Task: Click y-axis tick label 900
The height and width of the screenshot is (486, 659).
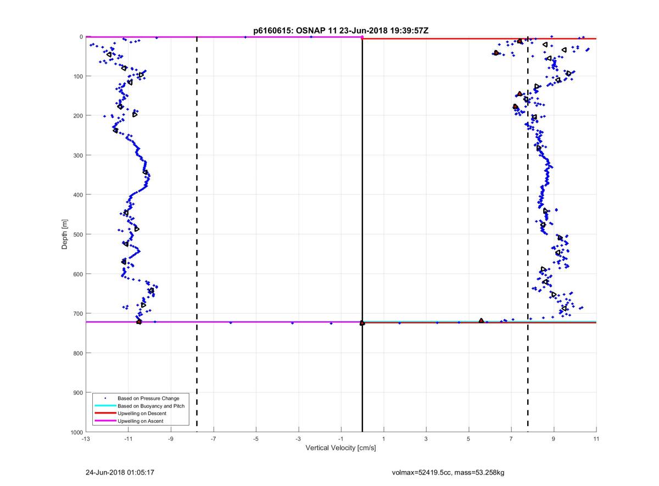Action: tap(78, 393)
